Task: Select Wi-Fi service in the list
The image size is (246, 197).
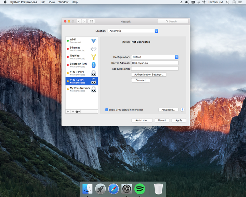Action: (82, 41)
